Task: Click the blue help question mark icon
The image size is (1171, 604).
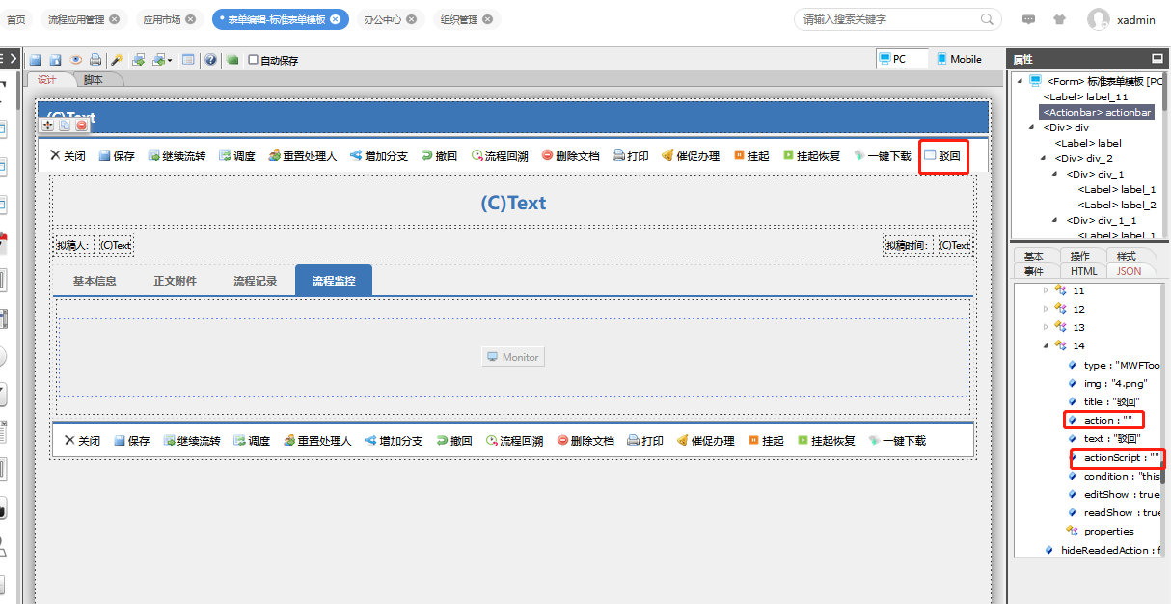Action: [x=210, y=60]
